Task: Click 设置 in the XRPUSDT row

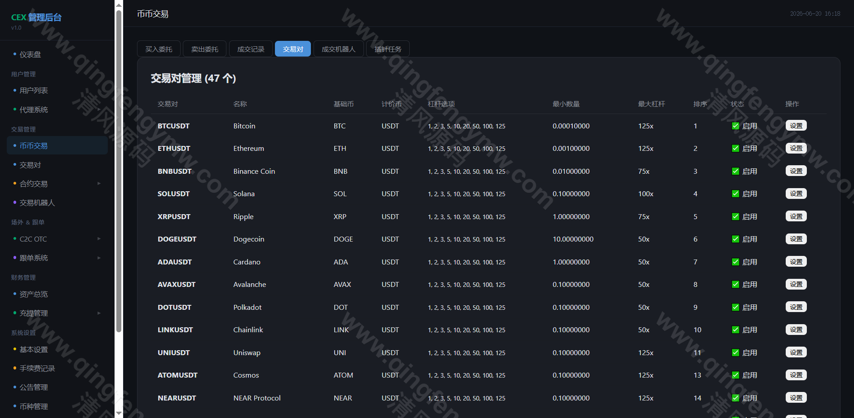Action: click(x=796, y=216)
